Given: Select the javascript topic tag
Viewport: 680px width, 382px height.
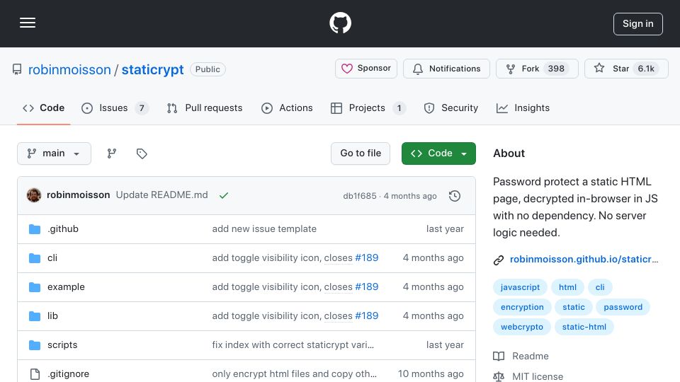Looking at the screenshot, I should (520, 287).
